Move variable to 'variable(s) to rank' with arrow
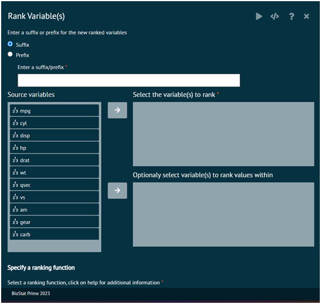Viewport: 321px width, 304px height. 118,110
